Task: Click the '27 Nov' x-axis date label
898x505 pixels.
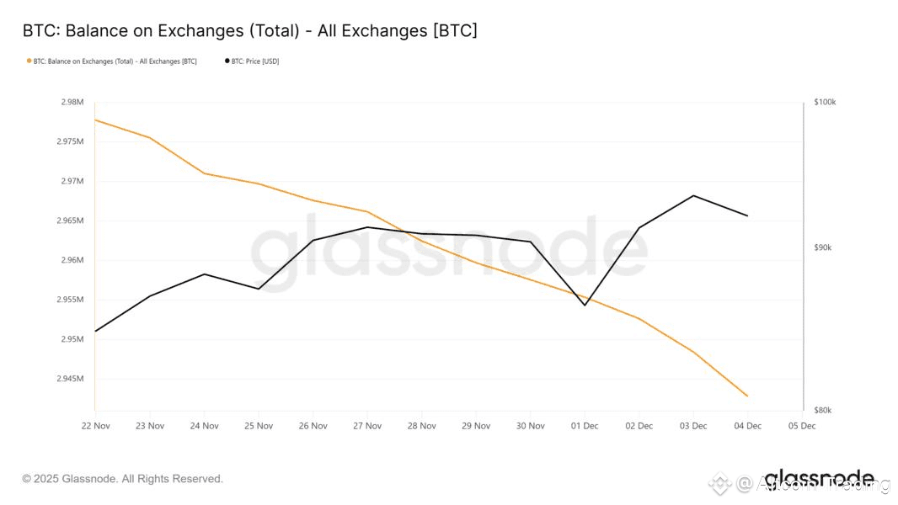Action: [x=367, y=426]
